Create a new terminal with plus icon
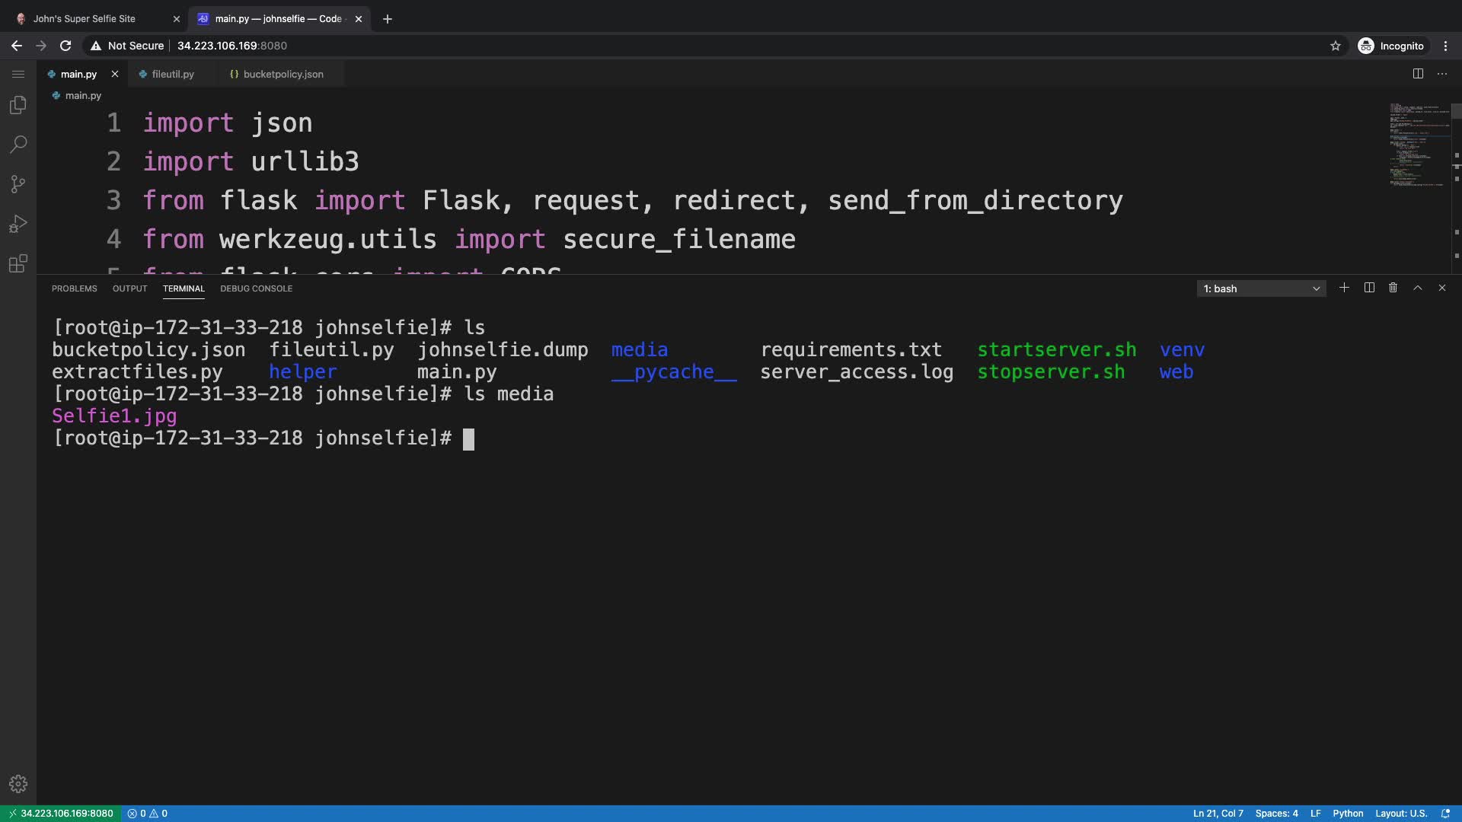Image resolution: width=1462 pixels, height=822 pixels. 1344,288
